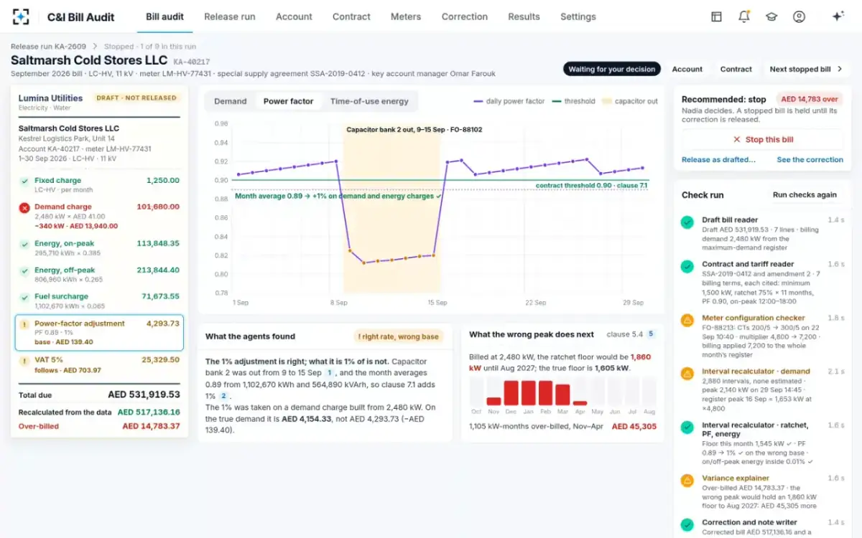Click the Stop this bill button

click(763, 140)
